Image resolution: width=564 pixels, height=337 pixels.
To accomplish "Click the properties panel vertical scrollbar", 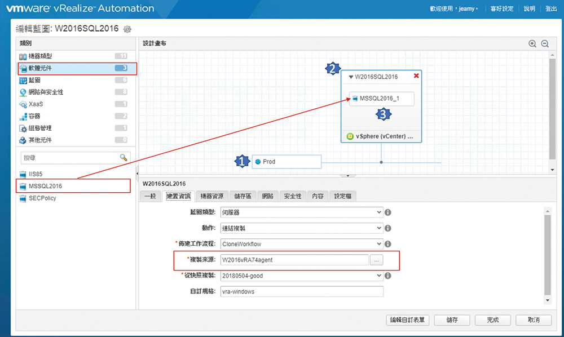I will (x=548, y=255).
